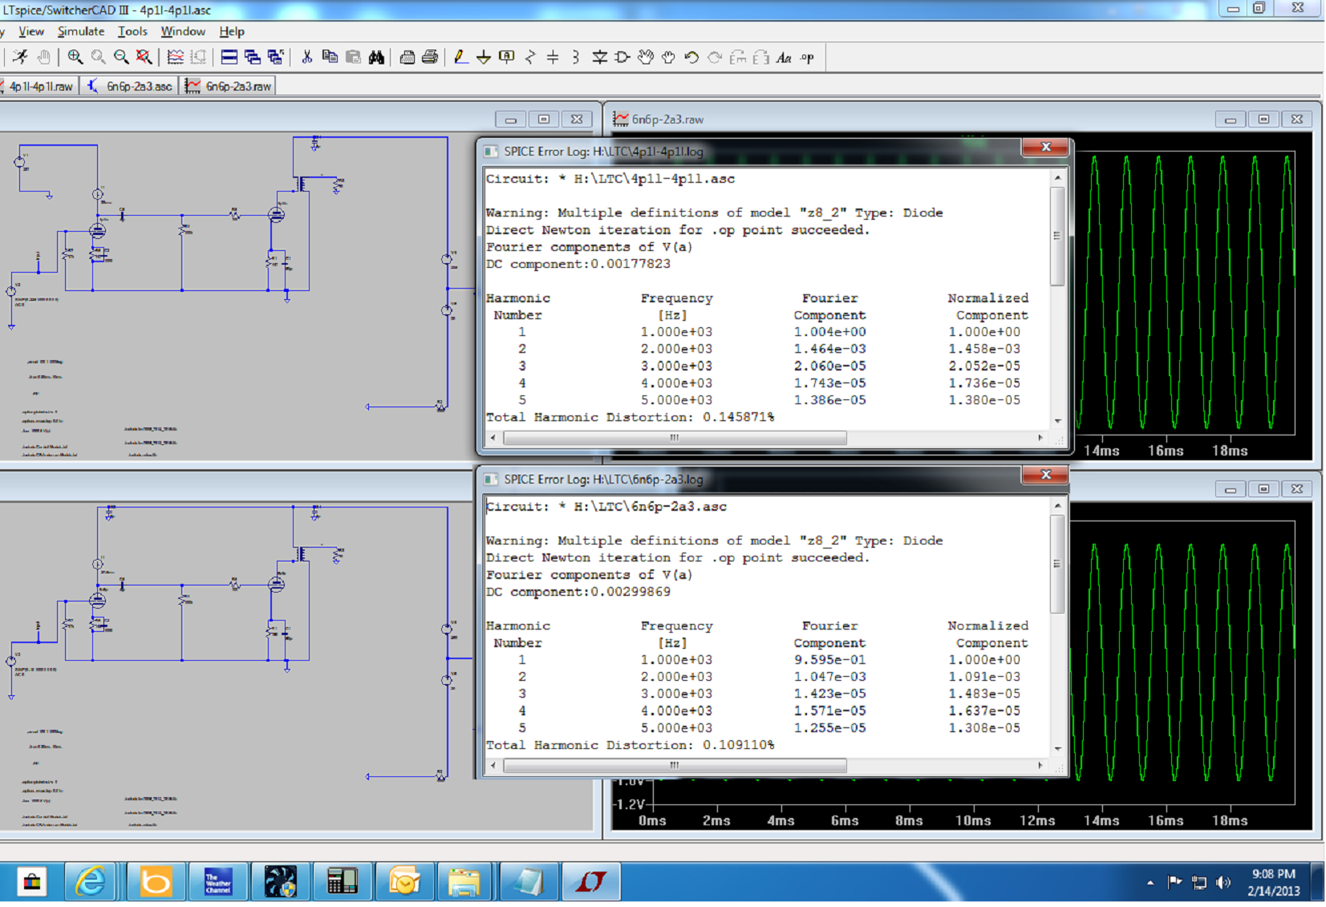Screen dimensions: 1326x907
Task: Show hidden tray icons arrow
Action: (1150, 882)
